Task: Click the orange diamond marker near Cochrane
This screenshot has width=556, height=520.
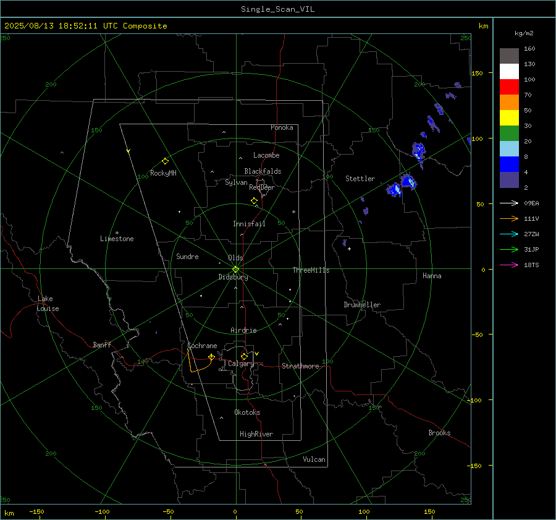Action: click(x=211, y=356)
